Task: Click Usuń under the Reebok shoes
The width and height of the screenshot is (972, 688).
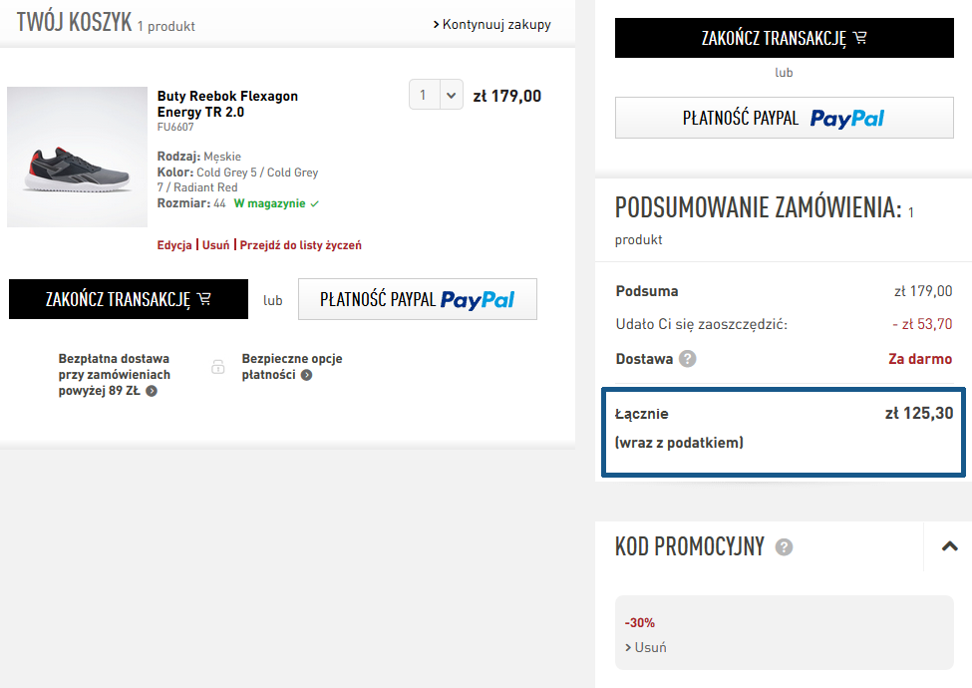Action: coord(215,245)
